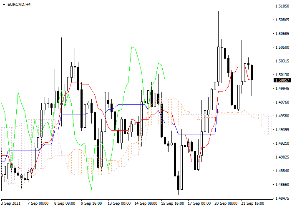Click the 8 Sep 08:00 time label

tap(65, 203)
